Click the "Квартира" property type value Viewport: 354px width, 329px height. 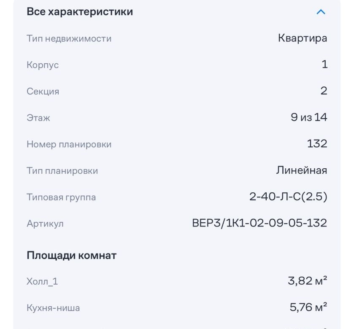coord(303,38)
